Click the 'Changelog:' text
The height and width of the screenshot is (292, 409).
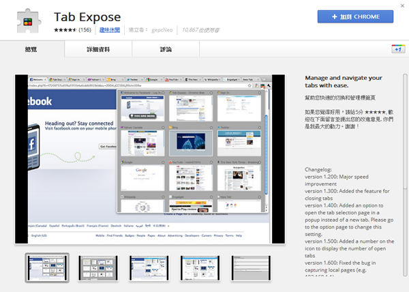318,170
